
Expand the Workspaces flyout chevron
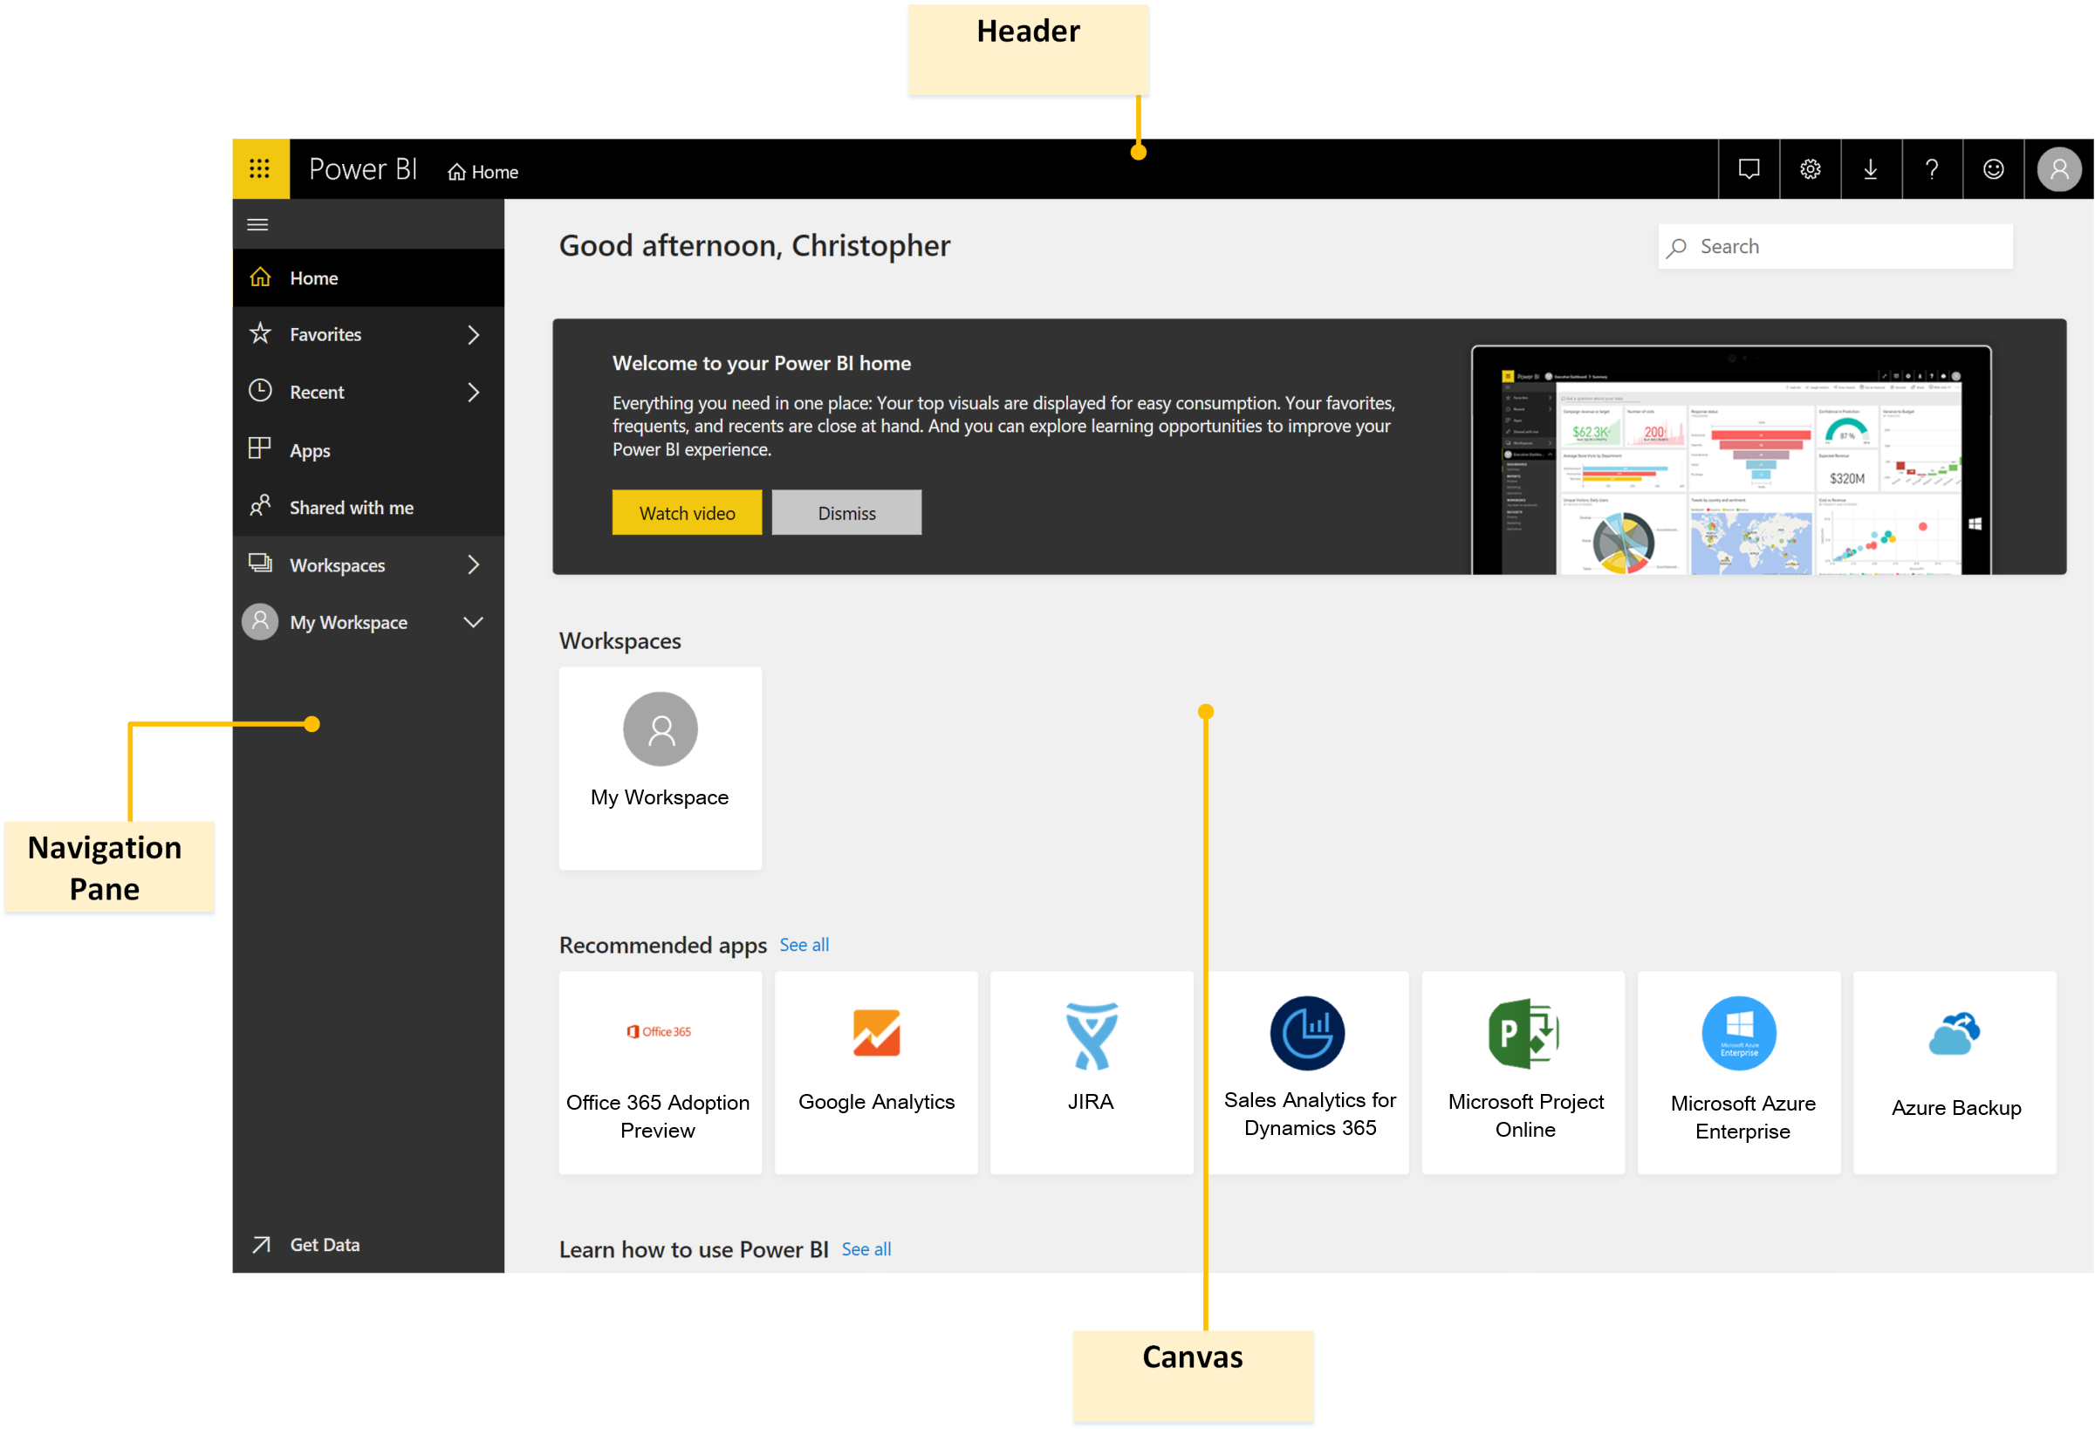coord(473,564)
